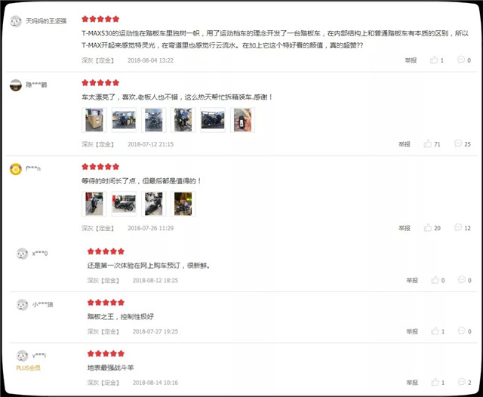Screen dimensions: 483x397
Task: Open the avatar of user 天妈妈的王坚强
Action: click(x=16, y=21)
